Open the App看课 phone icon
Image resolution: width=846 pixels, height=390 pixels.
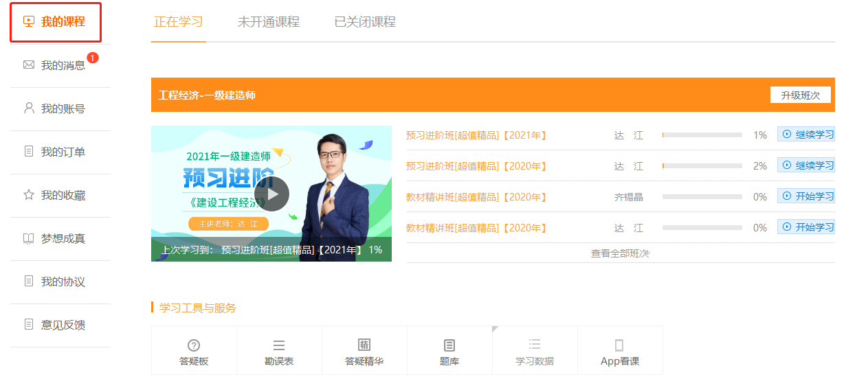(x=619, y=345)
